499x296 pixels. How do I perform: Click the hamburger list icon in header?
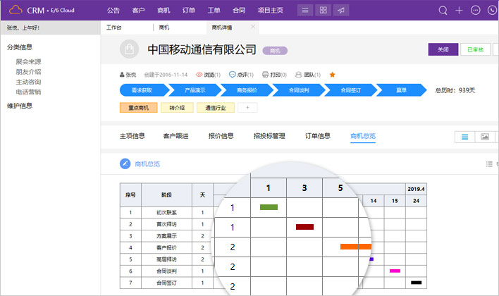[304, 11]
